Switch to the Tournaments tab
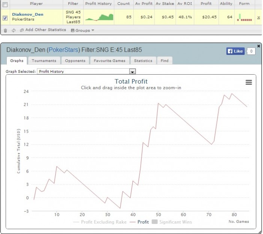 [x=44, y=61]
